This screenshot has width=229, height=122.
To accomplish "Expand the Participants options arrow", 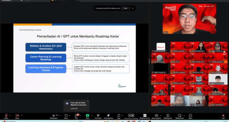I will tap(60, 115).
